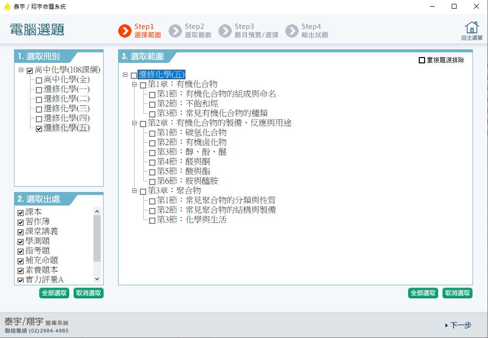
Task: Click 取消選取 under the range panel
Action: pyautogui.click(x=457, y=293)
